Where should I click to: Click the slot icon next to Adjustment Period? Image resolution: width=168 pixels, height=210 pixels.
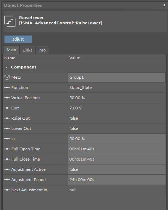7,180
